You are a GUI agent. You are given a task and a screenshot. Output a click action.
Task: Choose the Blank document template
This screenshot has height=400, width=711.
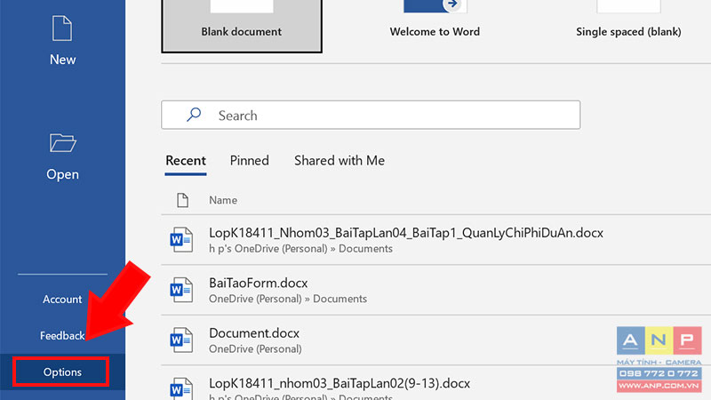click(242, 26)
